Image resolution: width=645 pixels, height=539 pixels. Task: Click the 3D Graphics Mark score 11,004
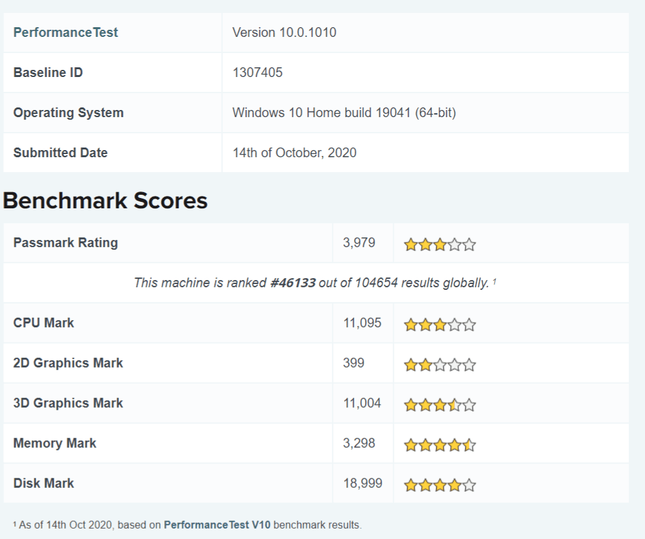[x=362, y=403]
